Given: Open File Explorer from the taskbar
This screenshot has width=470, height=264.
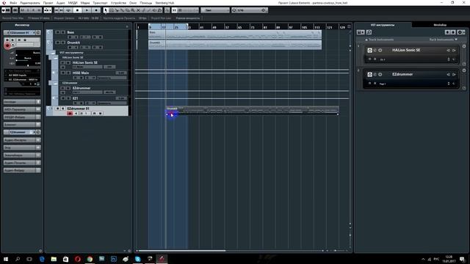Looking at the screenshot, I should (x=54, y=259).
